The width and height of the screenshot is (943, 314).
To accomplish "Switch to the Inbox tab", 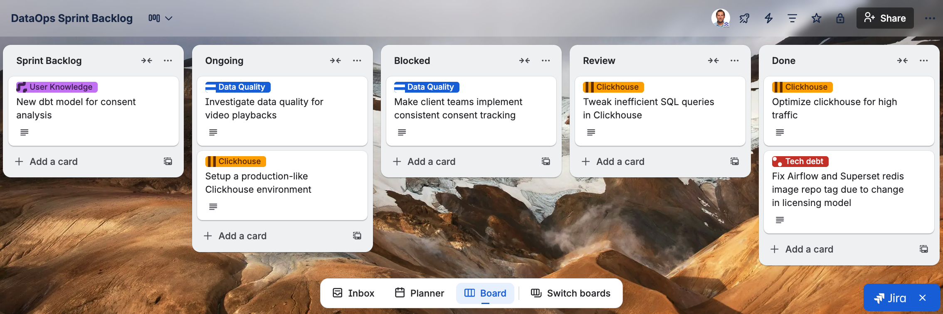I will coord(353,293).
